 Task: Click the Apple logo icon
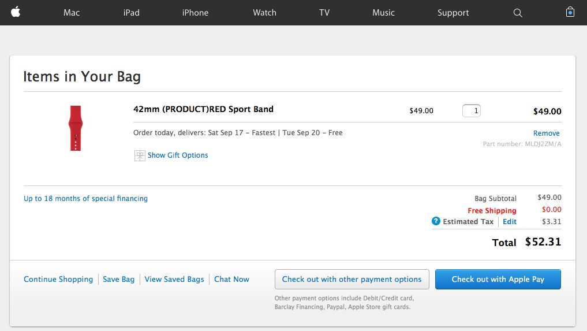[16, 12]
